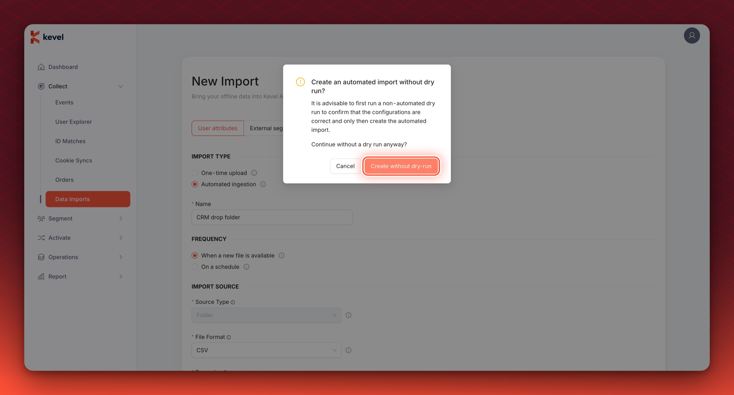Screen dimensions: 734x395
Task: Open Orders in the sidebar
Action: pyautogui.click(x=64, y=180)
